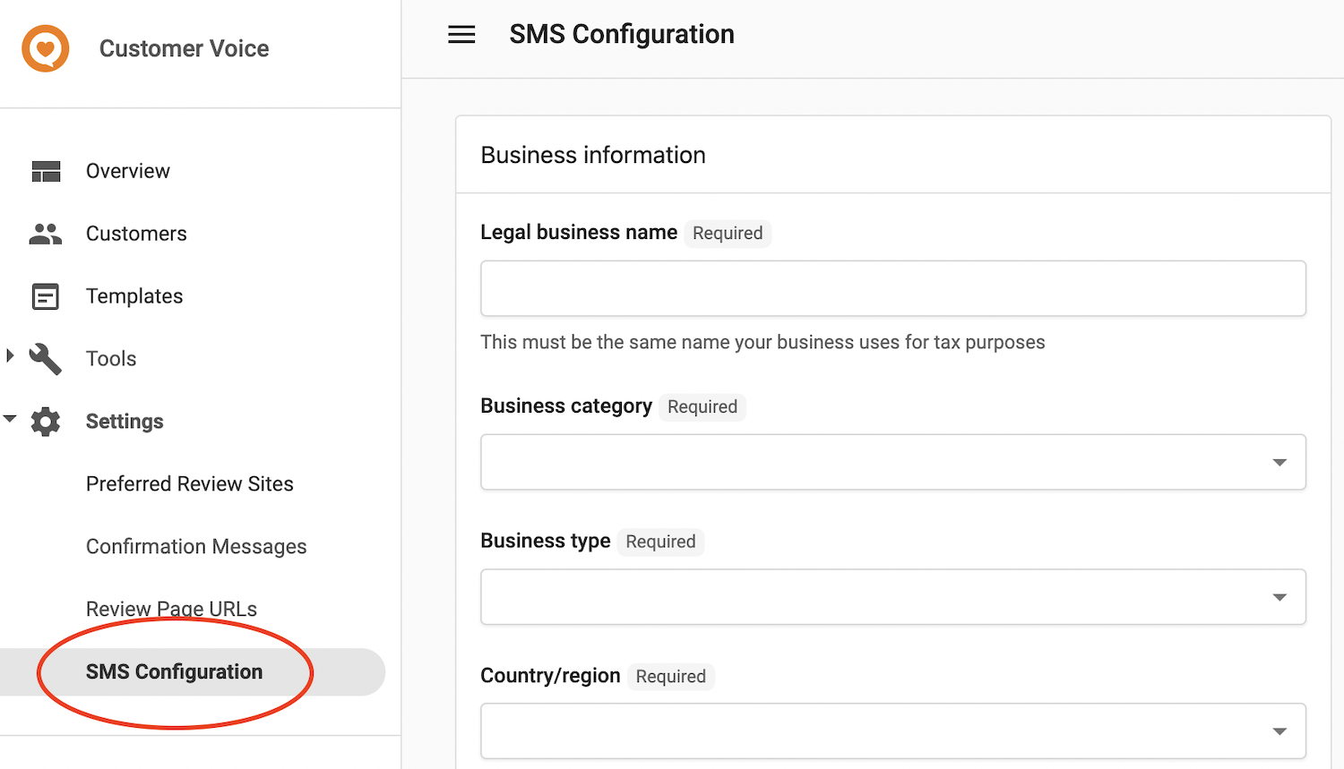Open the Overview page link
The height and width of the screenshot is (769, 1344).
tap(128, 171)
